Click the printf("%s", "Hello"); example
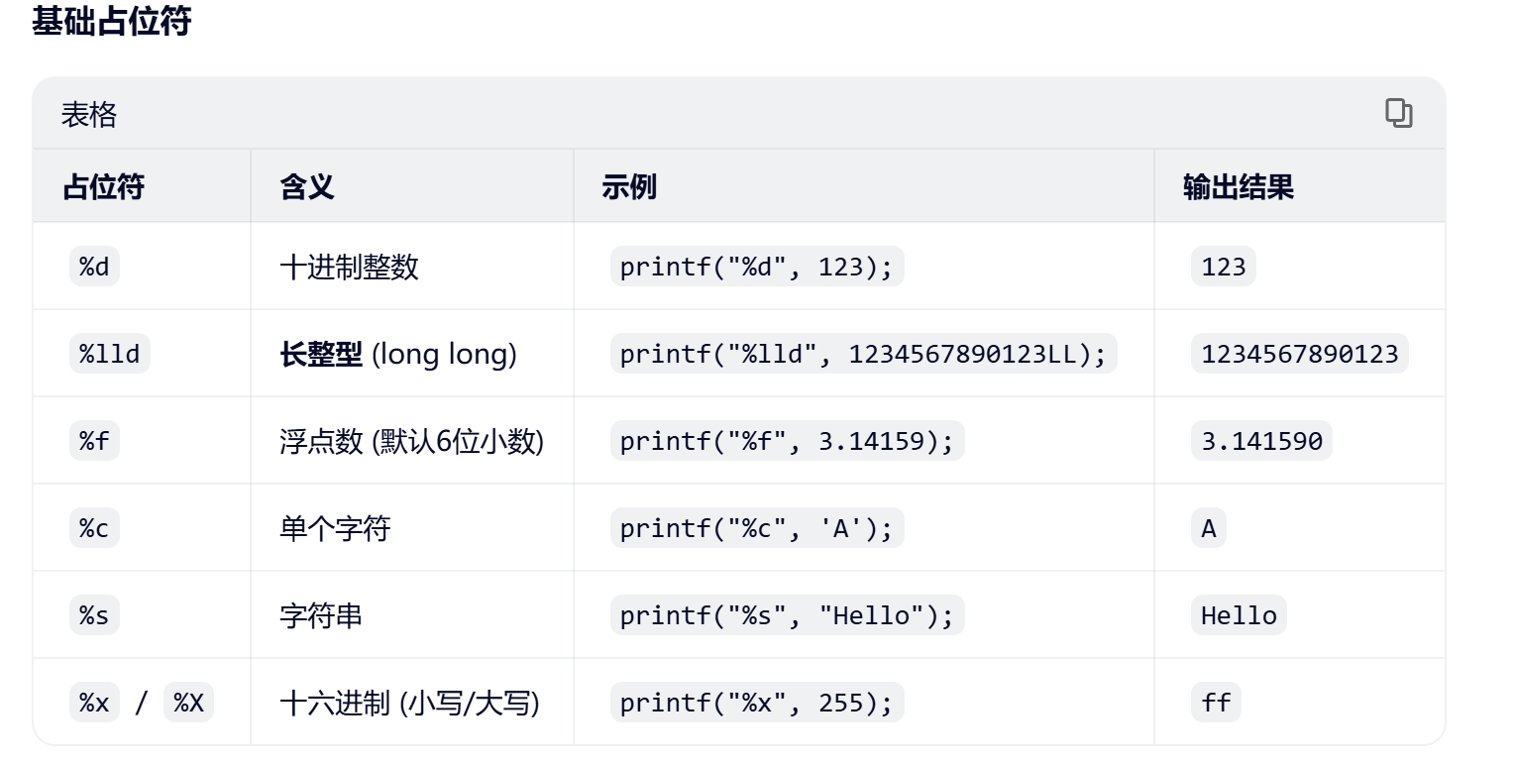The width and height of the screenshot is (1516, 765). tap(787, 615)
